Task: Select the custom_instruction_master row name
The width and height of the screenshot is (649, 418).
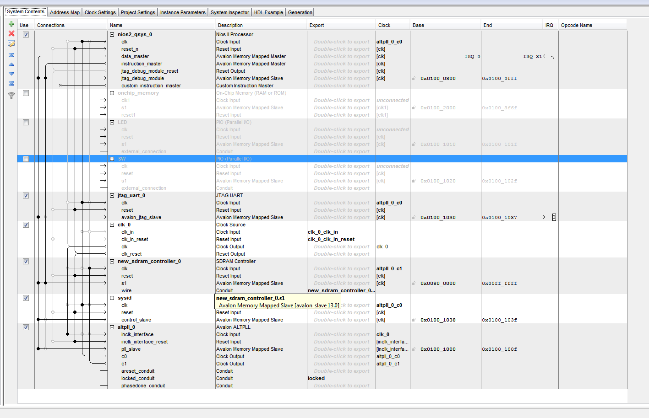Action: (x=151, y=86)
